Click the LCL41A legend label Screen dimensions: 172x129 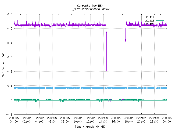pos(149,17)
